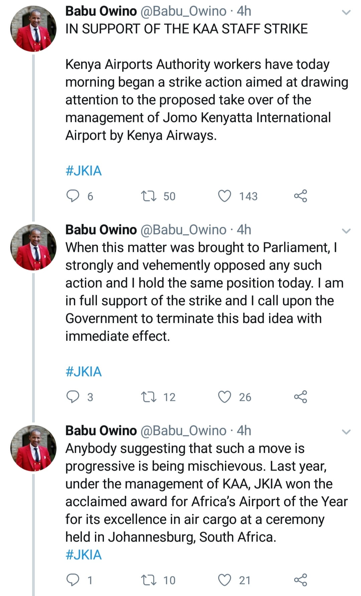Like the tweet with 143 likes
361x596 pixels.
[225, 196]
